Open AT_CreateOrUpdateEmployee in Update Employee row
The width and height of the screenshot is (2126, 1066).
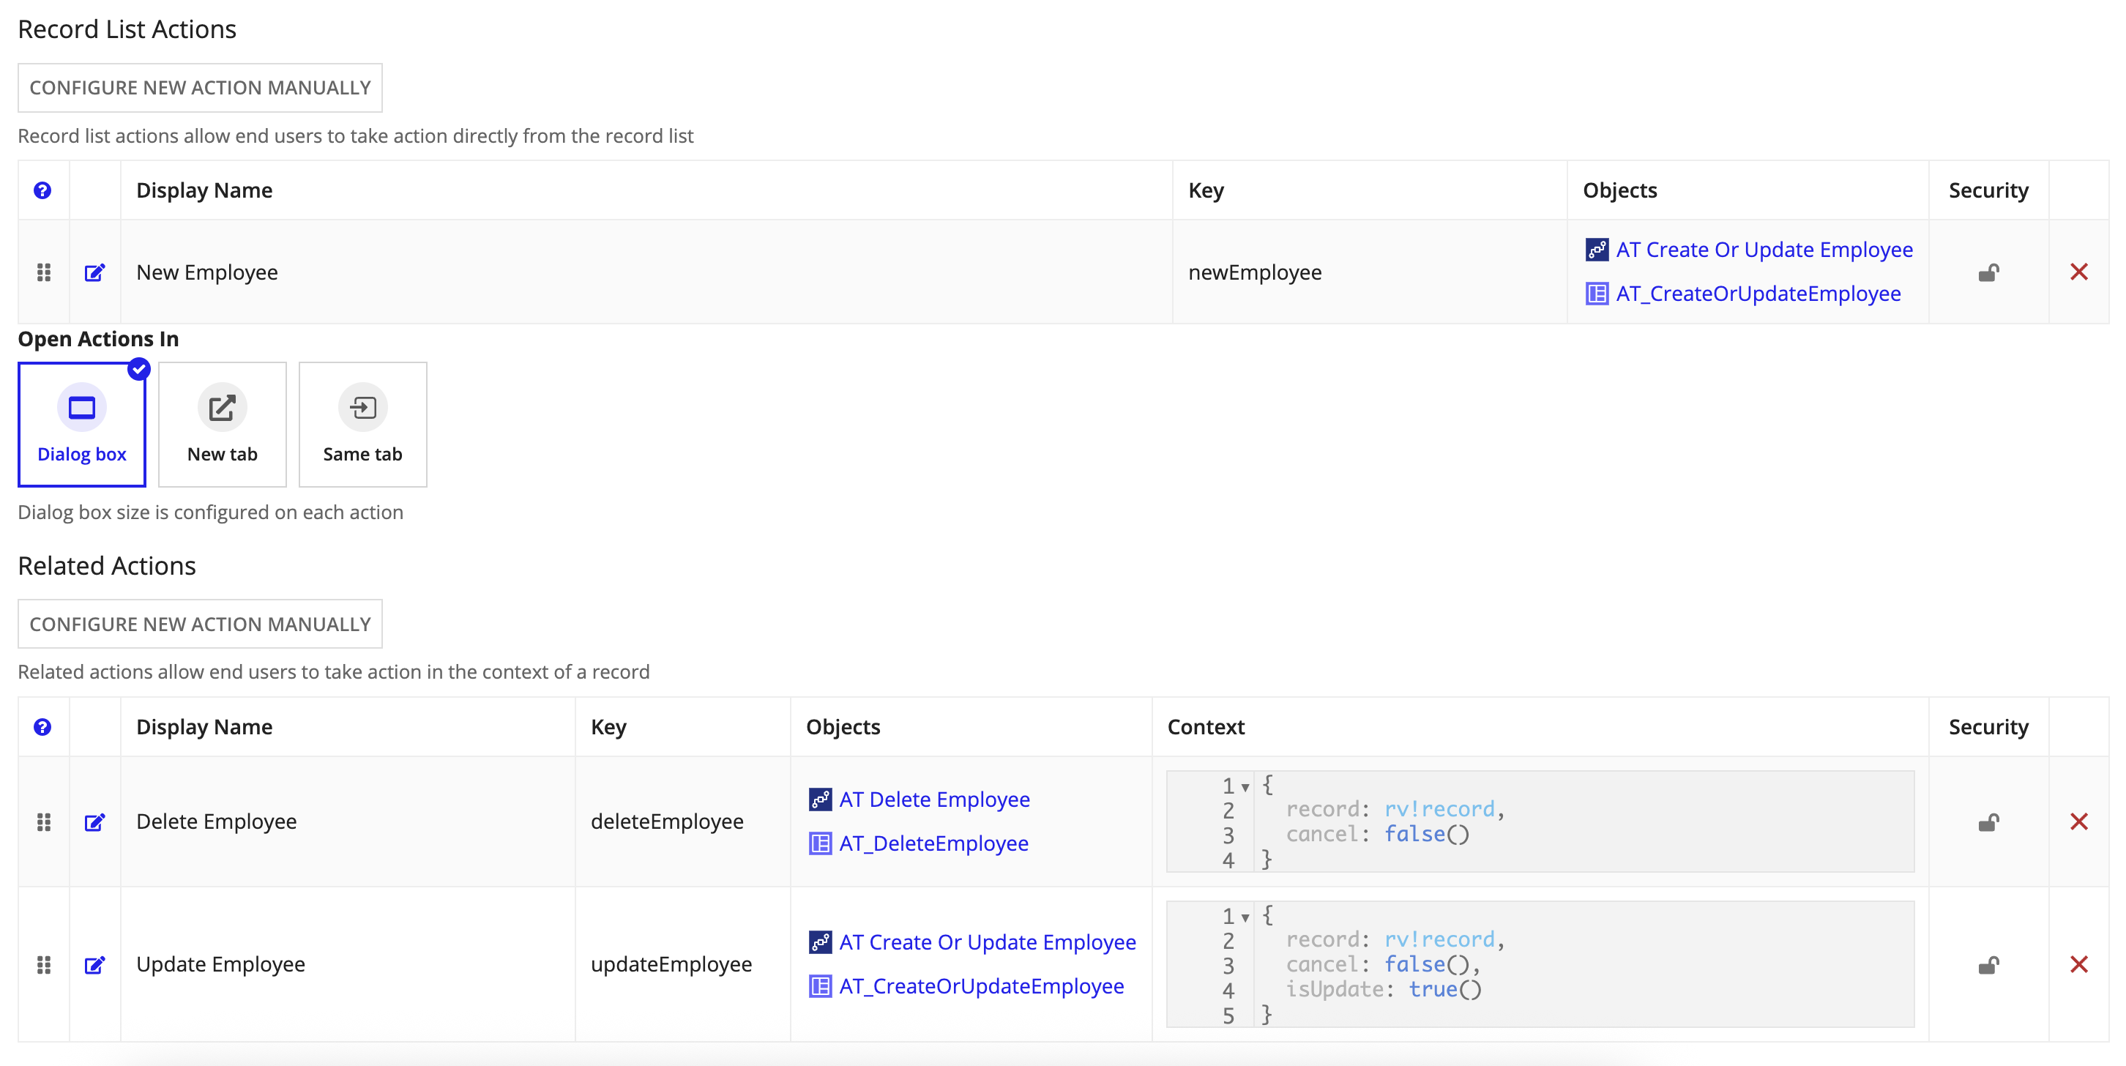(981, 986)
